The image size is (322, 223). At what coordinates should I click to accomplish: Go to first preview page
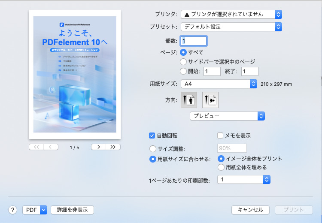coord(36,147)
